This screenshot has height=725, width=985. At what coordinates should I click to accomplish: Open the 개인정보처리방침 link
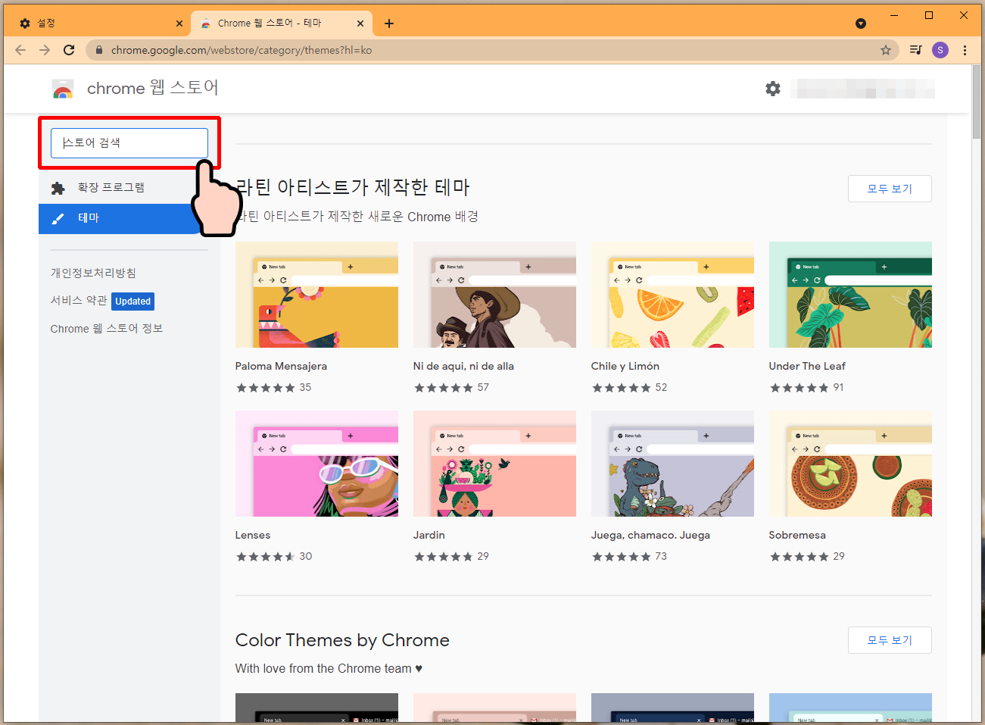(x=93, y=273)
